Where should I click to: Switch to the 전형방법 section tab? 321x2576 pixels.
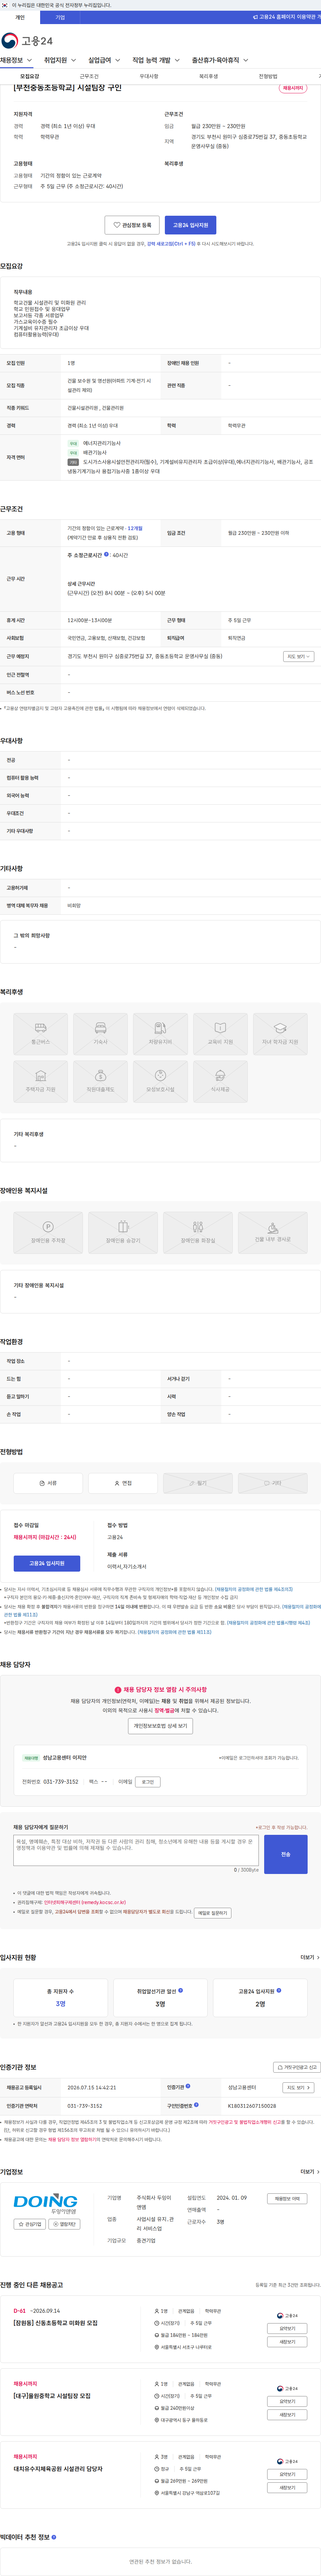[268, 76]
